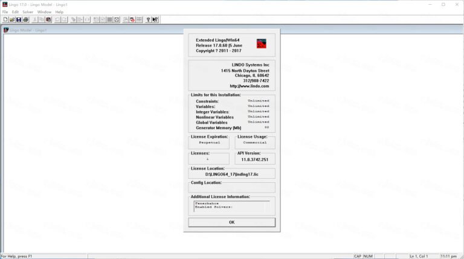Click the 'Generator Memory [Mb]' row label
The width and height of the screenshot is (464, 259).
(x=218, y=128)
